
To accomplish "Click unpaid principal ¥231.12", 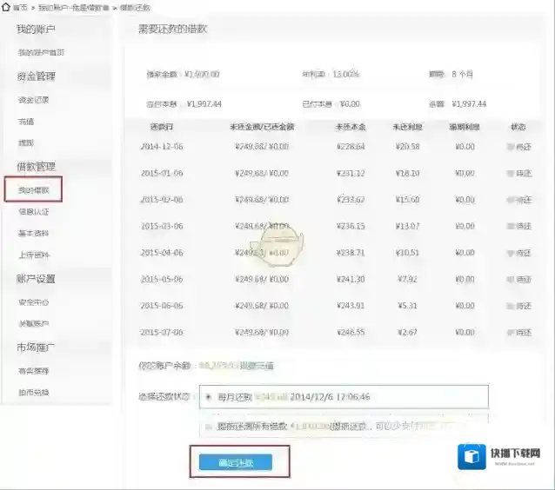I will click(x=351, y=173).
